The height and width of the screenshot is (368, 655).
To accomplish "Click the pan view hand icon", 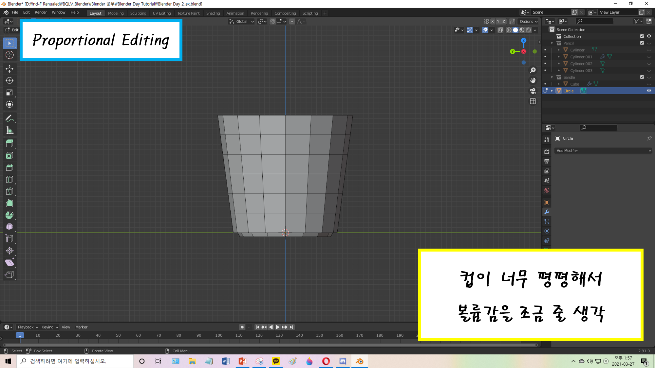I will [x=533, y=80].
